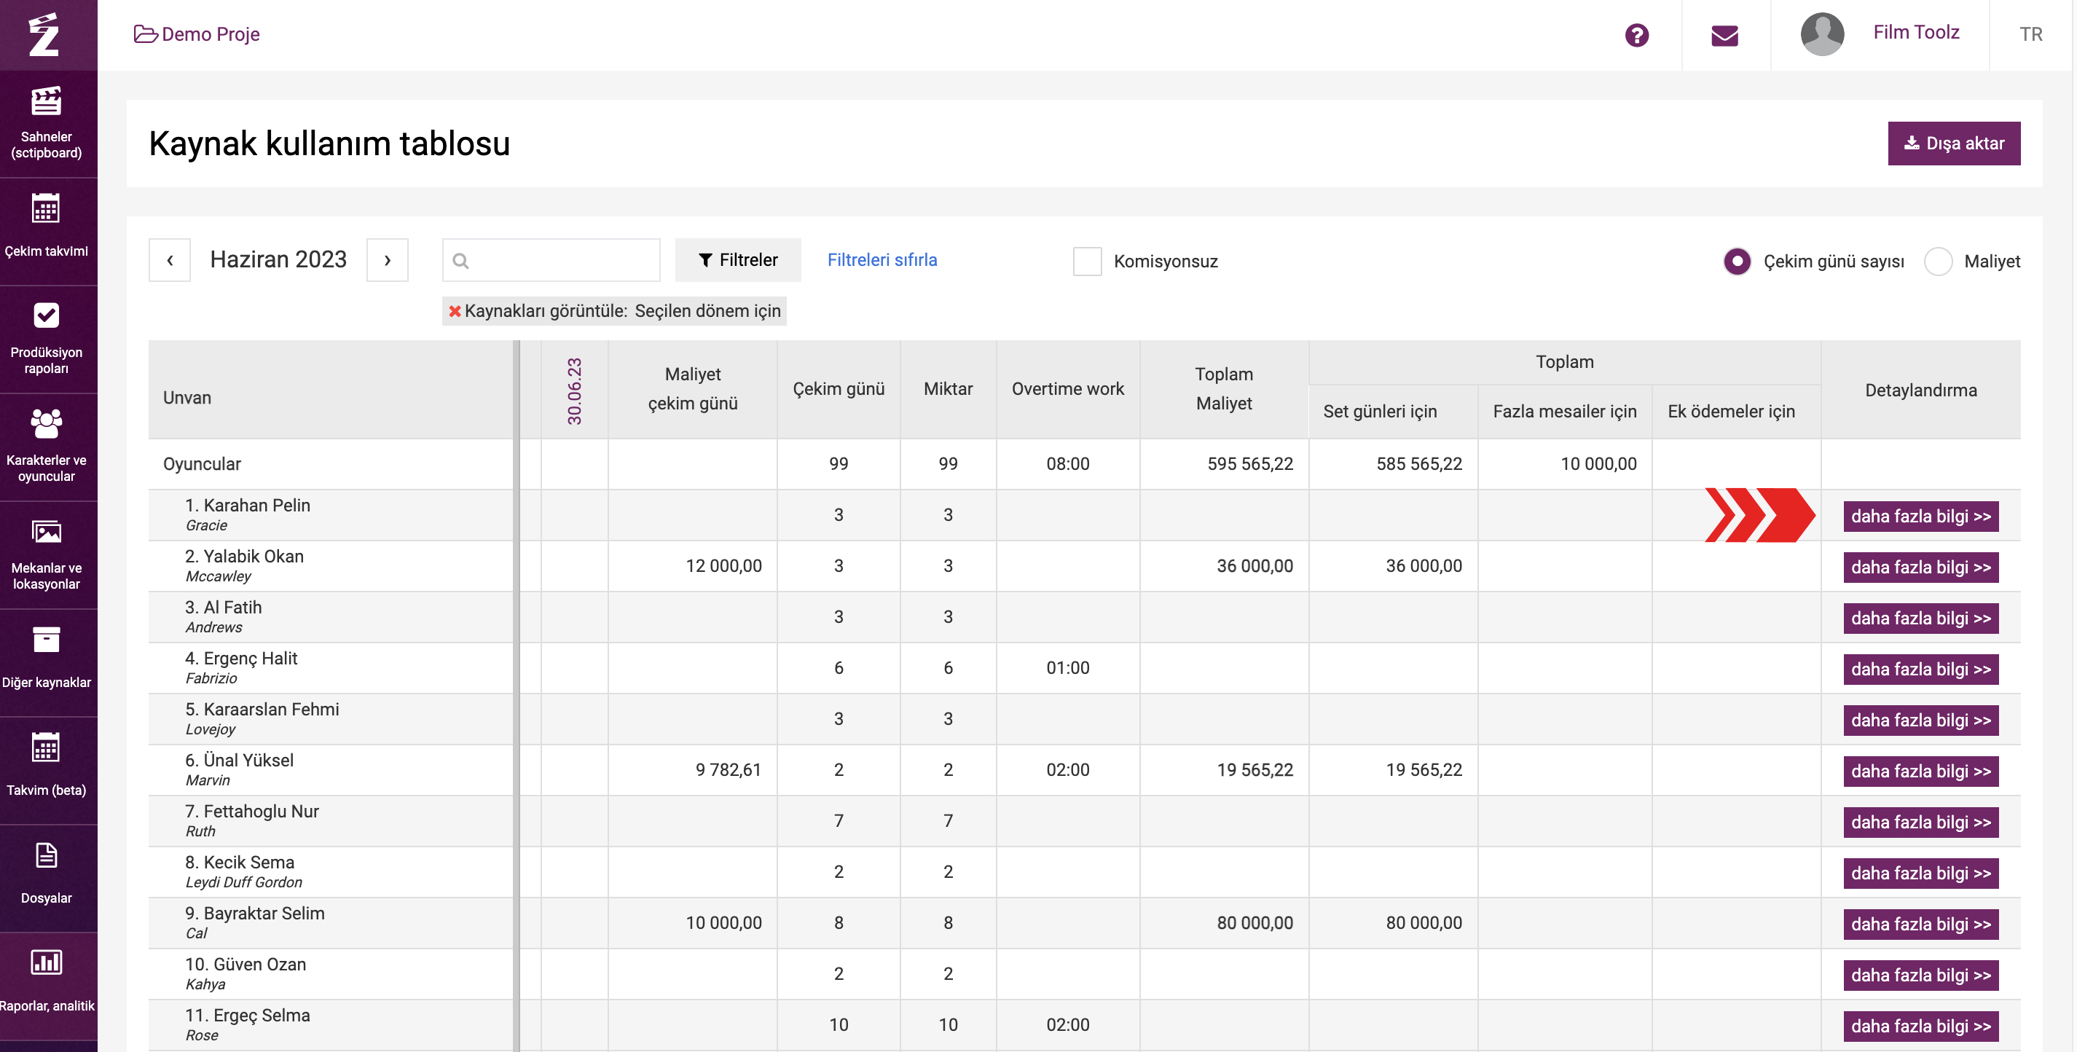Click the Demo Proje folder icon
The width and height of the screenshot is (2077, 1052).
click(145, 34)
